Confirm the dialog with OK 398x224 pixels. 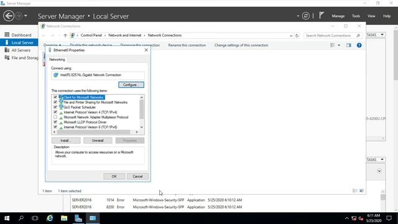click(114, 176)
